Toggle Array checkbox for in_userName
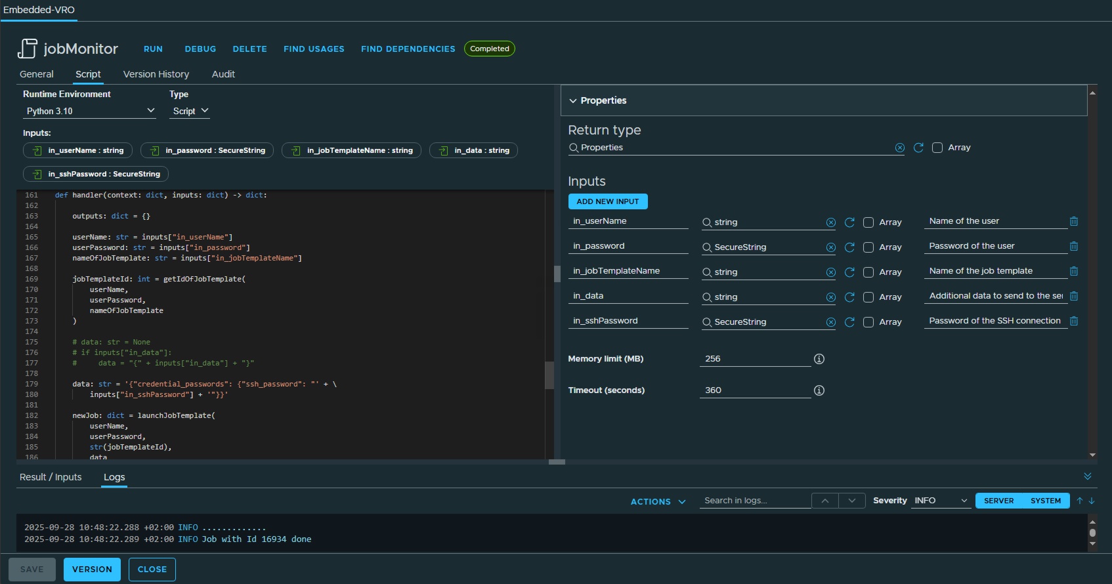Screen dimensions: 1112x584 868,222
